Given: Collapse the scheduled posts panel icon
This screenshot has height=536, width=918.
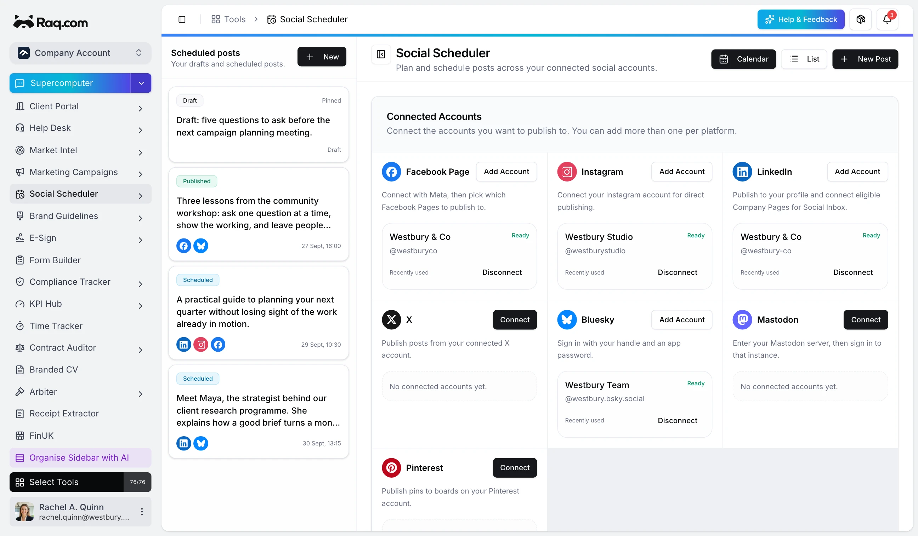Looking at the screenshot, I should point(381,54).
